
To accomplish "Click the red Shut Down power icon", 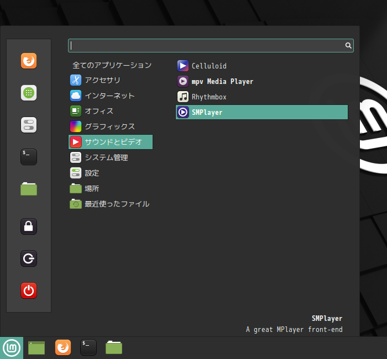I will 29,291.
